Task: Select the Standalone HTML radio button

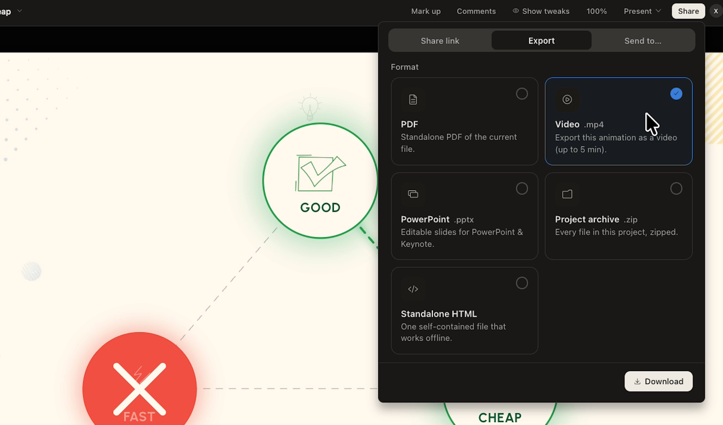Action: click(522, 283)
